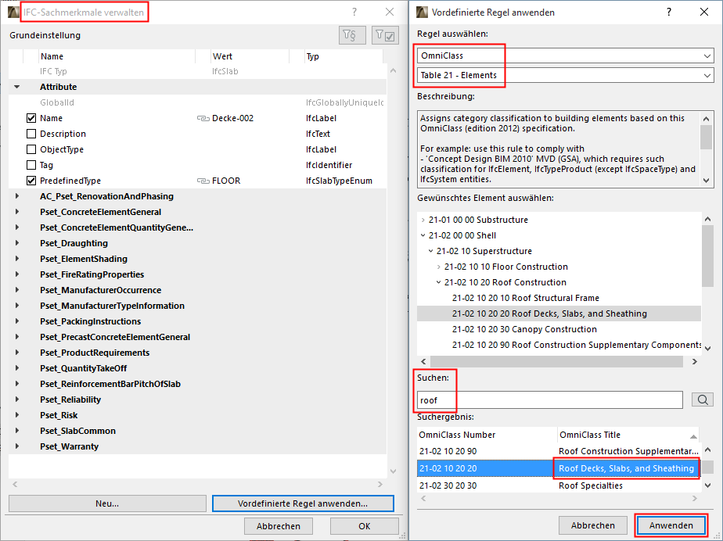Click the Typ column header
The width and height of the screenshot is (723, 541).
[344, 56]
